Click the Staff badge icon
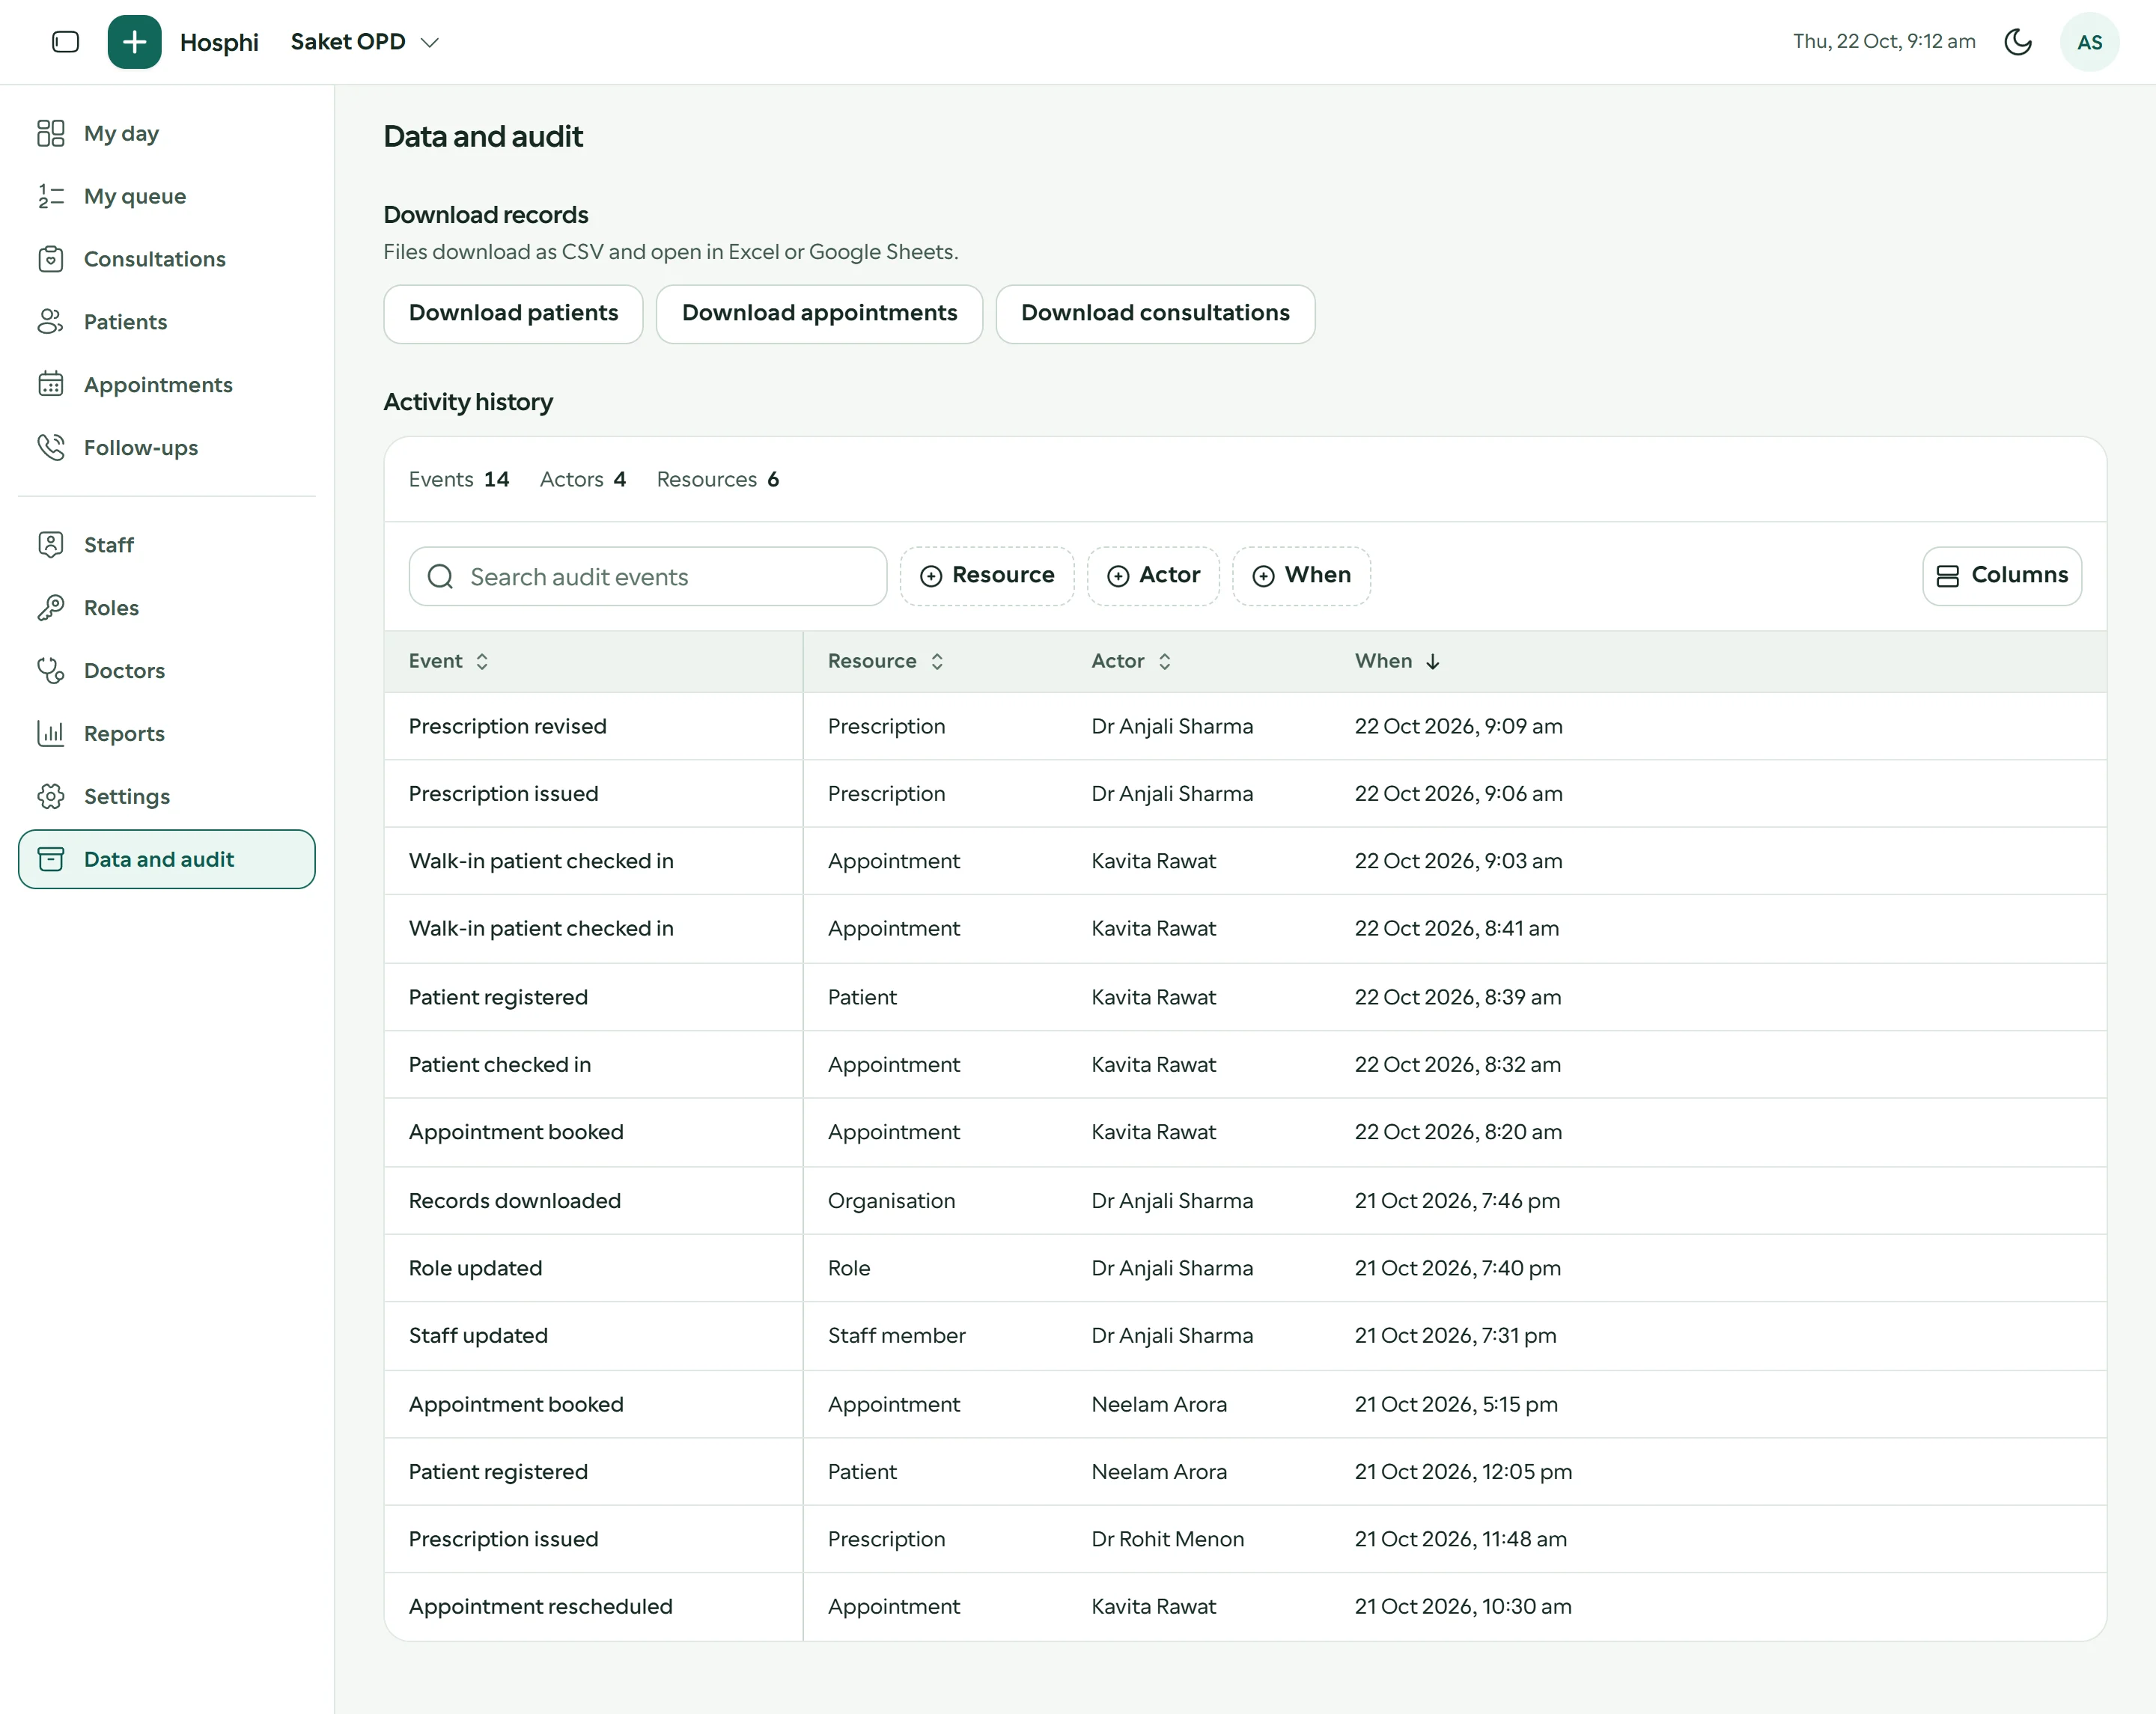Viewport: 2156px width, 1714px height. coord(51,545)
